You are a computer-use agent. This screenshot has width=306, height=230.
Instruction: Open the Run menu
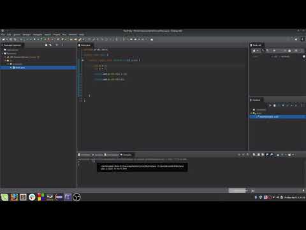pyautogui.click(x=64, y=34)
